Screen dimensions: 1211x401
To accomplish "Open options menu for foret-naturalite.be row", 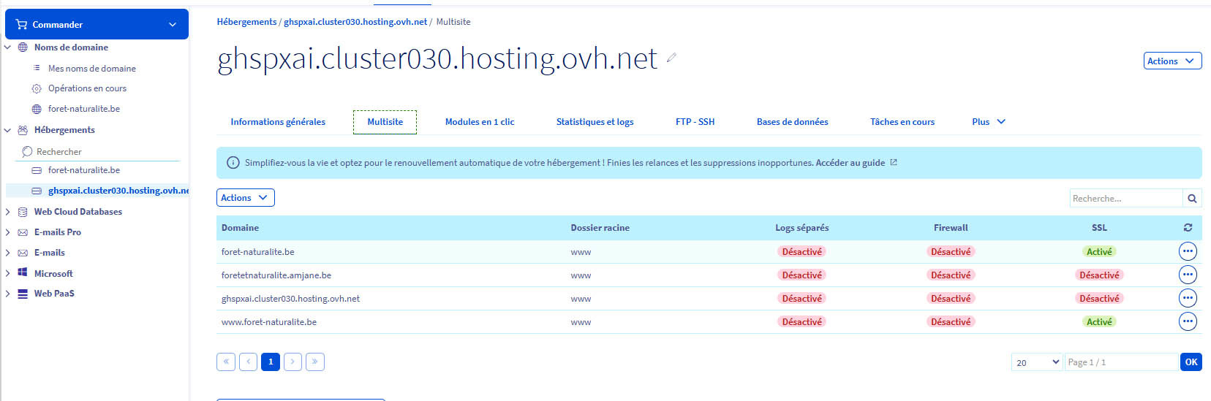I will 1188,251.
